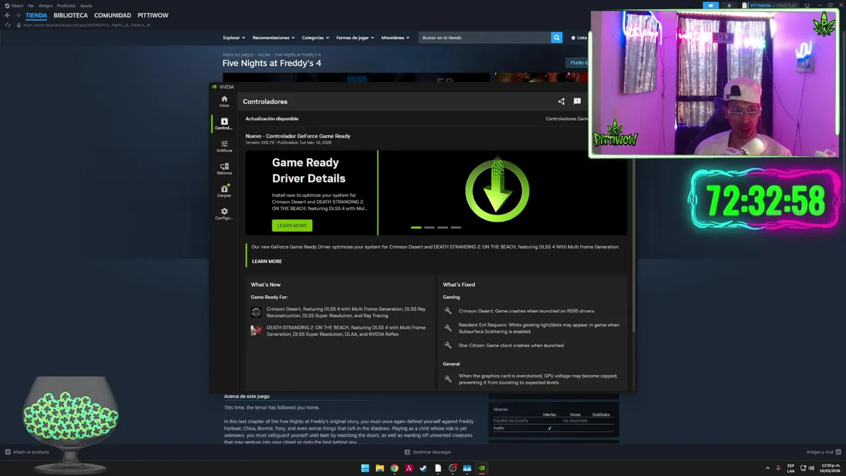This screenshot has width=846, height=476.
Task: Open Amigos y chat panel
Action: coord(822,452)
